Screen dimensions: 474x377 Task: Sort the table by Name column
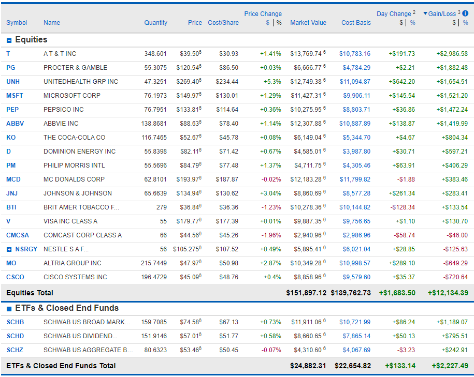pos(52,23)
